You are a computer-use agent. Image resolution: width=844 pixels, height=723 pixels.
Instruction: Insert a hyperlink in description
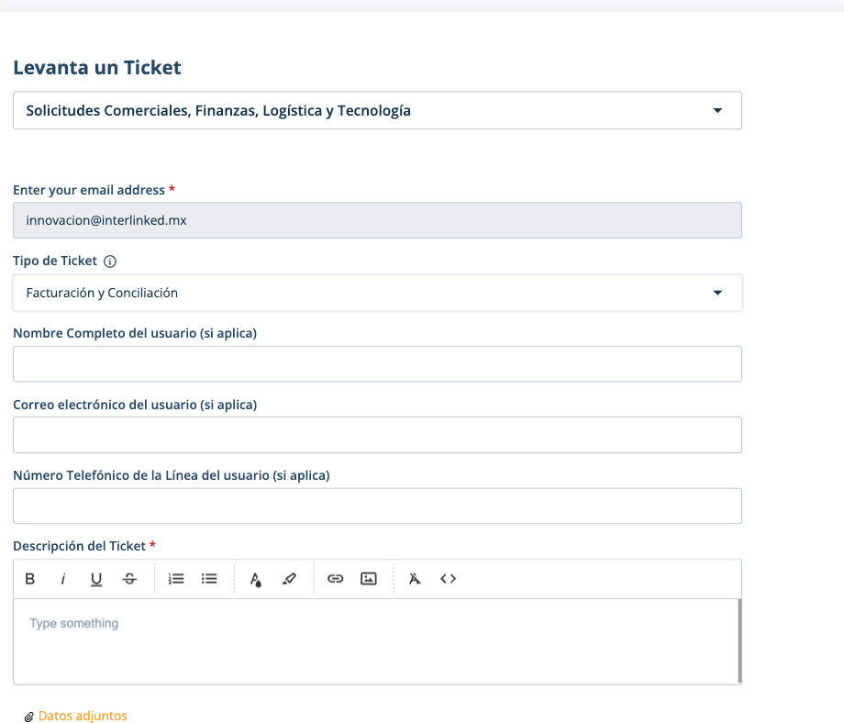click(336, 579)
